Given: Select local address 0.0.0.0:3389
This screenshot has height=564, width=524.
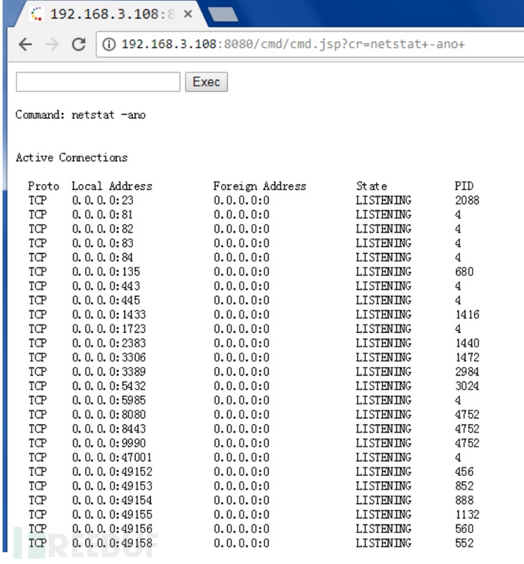Looking at the screenshot, I should pos(109,372).
